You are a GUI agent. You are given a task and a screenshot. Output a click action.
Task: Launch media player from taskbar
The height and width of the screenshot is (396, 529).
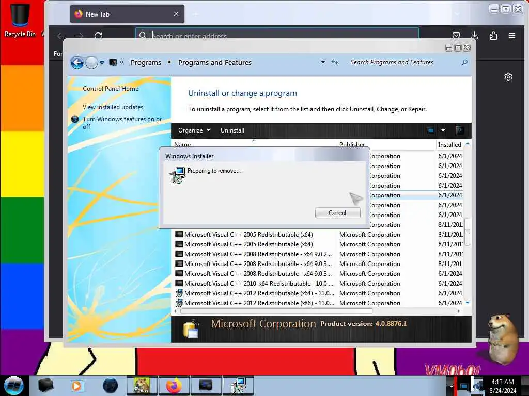(x=77, y=386)
